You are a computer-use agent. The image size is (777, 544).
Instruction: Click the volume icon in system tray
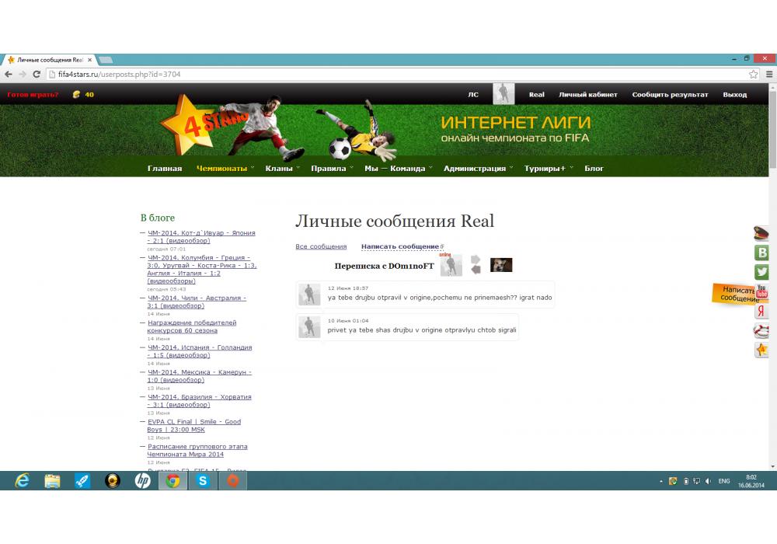(708, 481)
